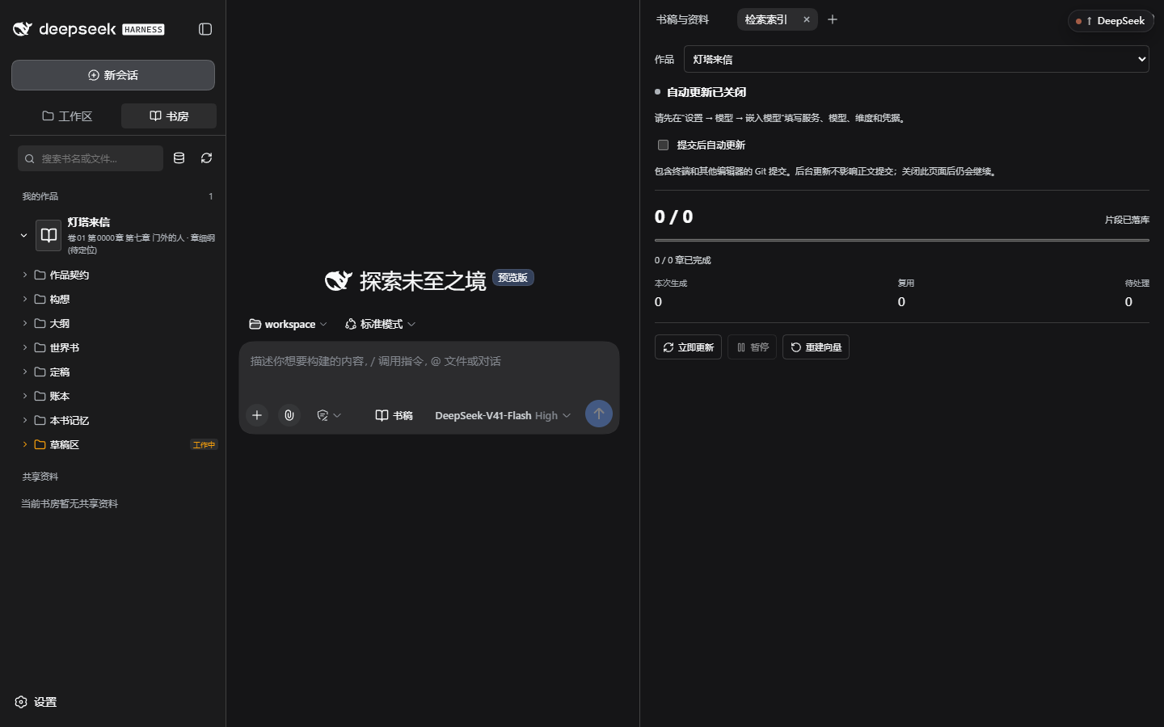Toggle the sidebar panel icon
1164x727 pixels.
coord(205,29)
